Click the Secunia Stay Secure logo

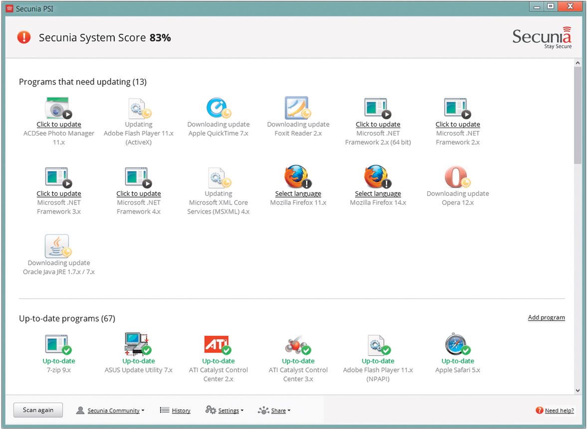click(542, 38)
